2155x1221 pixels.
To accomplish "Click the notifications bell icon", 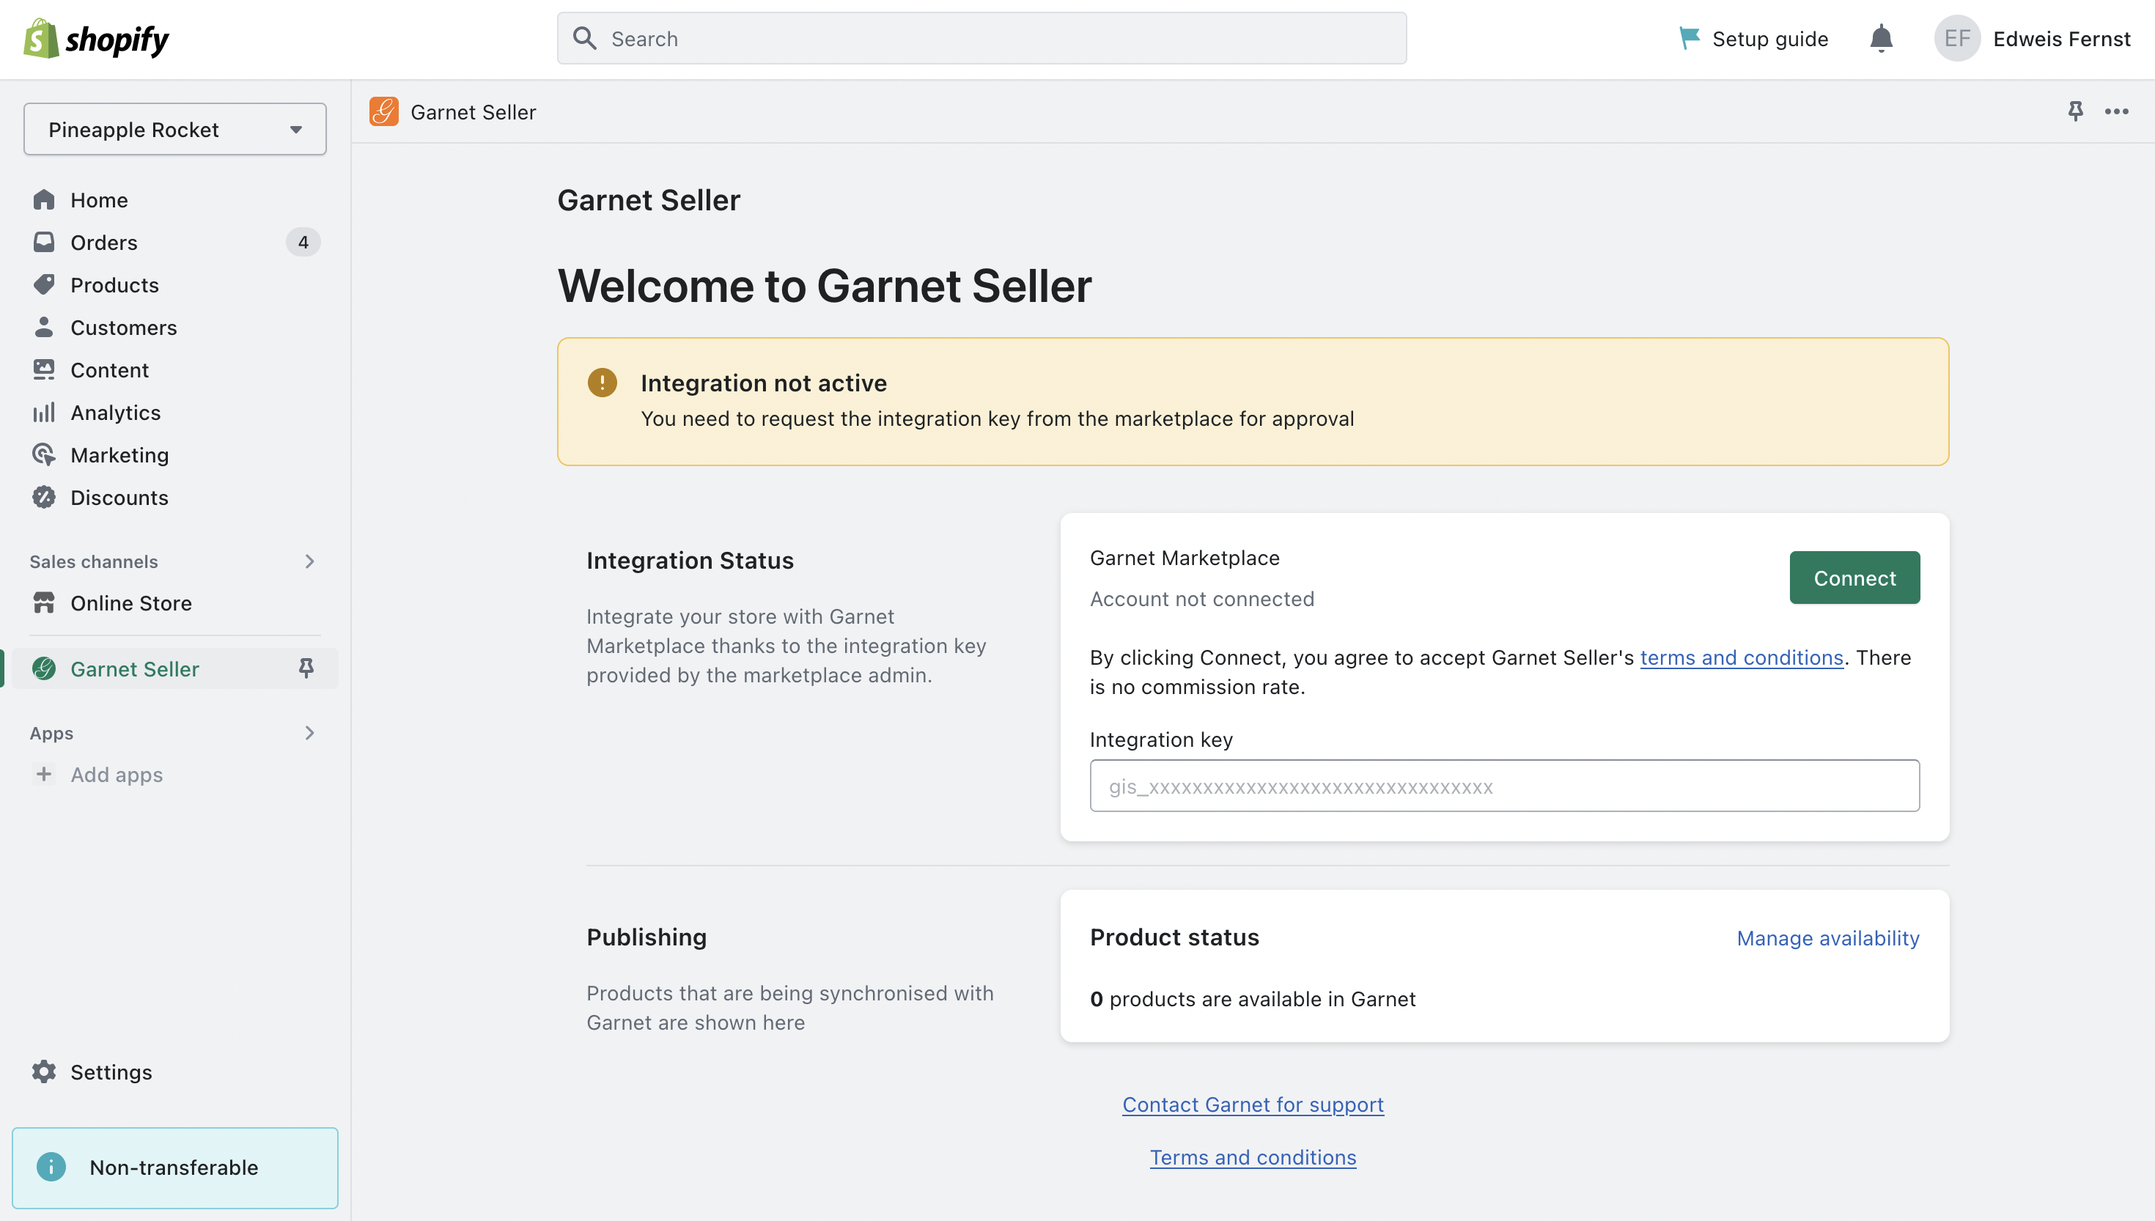I will [1881, 39].
